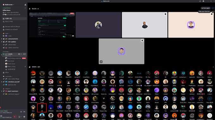Collapse the news category
Viewport: 215px width, 120px height.
click(x=6, y=33)
